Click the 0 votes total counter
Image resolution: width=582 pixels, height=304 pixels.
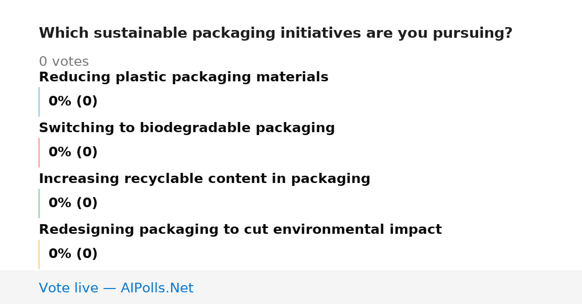pos(64,62)
